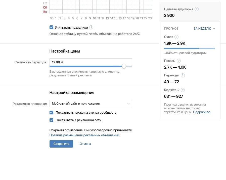Open the Подробнее forecast link

201,112
